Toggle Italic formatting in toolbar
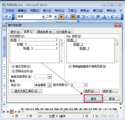Image resolution: width=125 pixels, height=120 pixels. (x=66, y=17)
